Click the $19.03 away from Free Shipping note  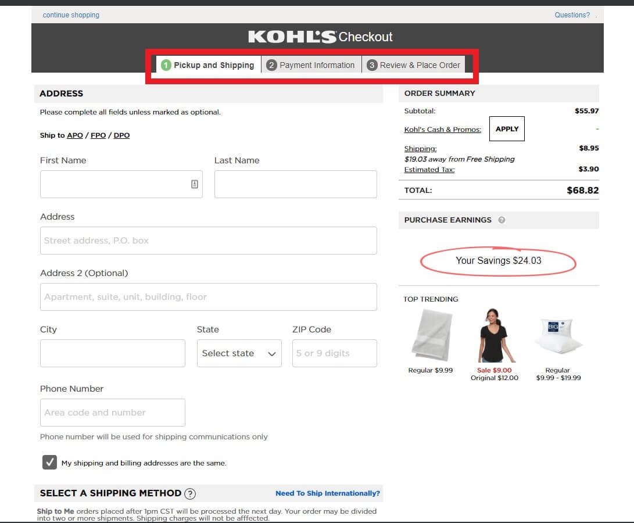(459, 159)
